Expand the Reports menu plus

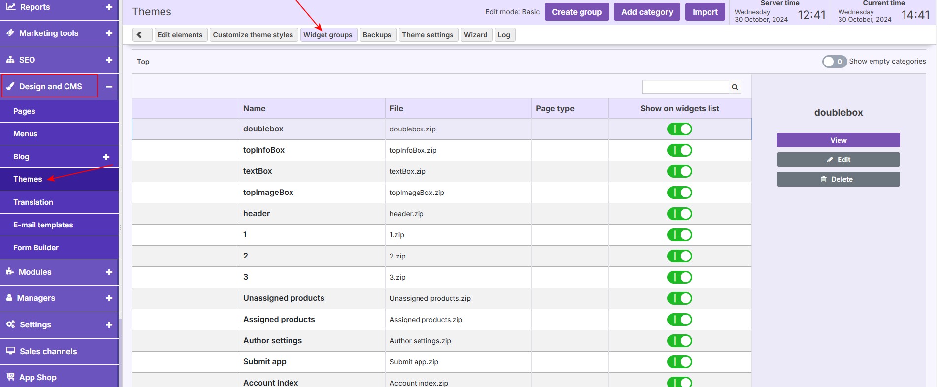pyautogui.click(x=109, y=7)
